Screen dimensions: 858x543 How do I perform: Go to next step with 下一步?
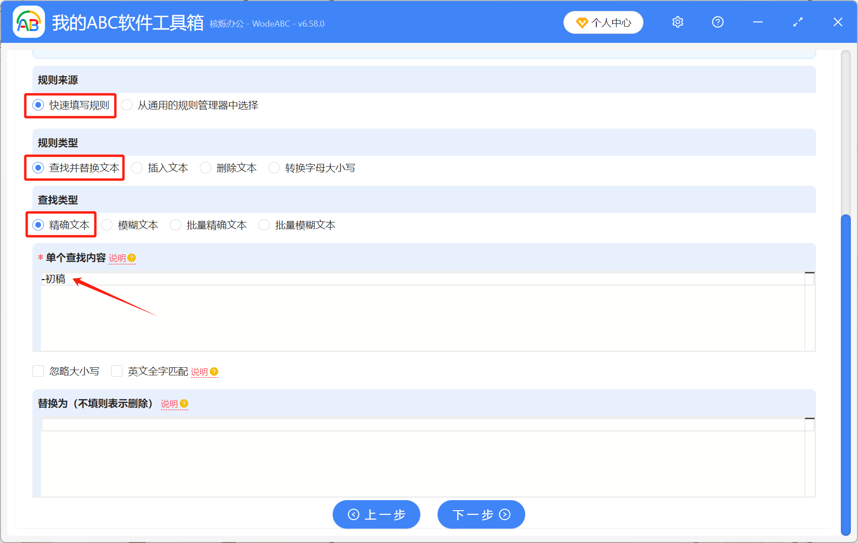click(x=481, y=514)
